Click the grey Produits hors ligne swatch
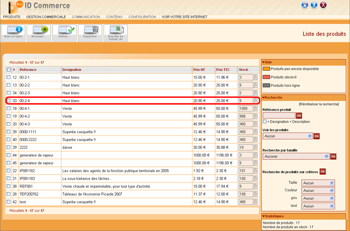The height and width of the screenshot is (231, 350). click(266, 85)
